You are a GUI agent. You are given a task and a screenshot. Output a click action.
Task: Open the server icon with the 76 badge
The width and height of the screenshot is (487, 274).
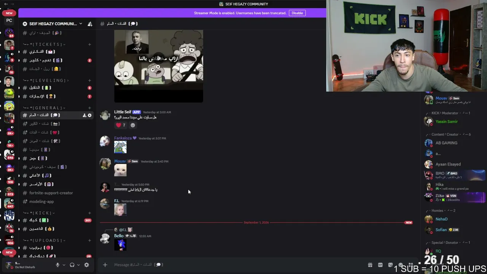pyautogui.click(x=9, y=228)
